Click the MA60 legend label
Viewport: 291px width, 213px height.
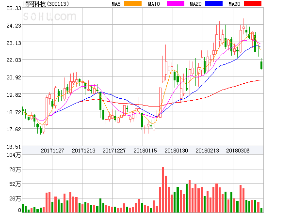[234, 4]
